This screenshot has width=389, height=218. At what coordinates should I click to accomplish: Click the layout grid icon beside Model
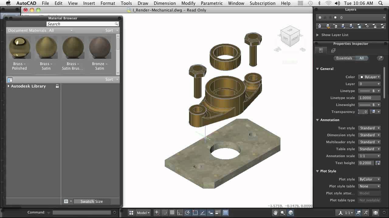coord(131,213)
